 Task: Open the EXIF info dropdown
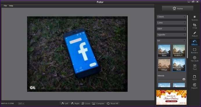point(21,104)
